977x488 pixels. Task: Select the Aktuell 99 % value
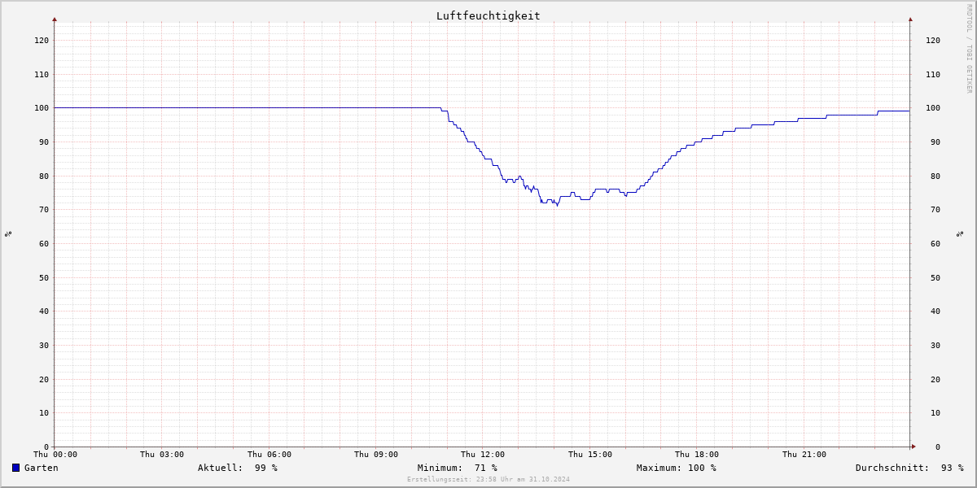point(238,468)
